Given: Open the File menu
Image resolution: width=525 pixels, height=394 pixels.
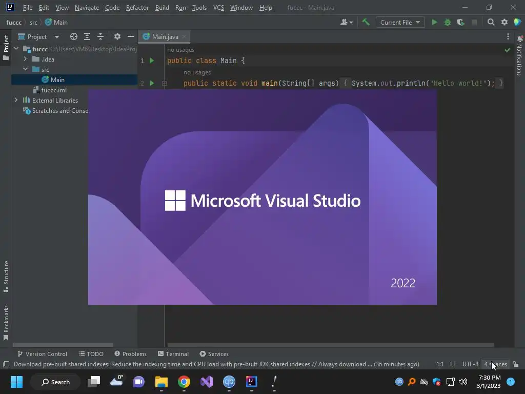Looking at the screenshot, I should [28, 7].
